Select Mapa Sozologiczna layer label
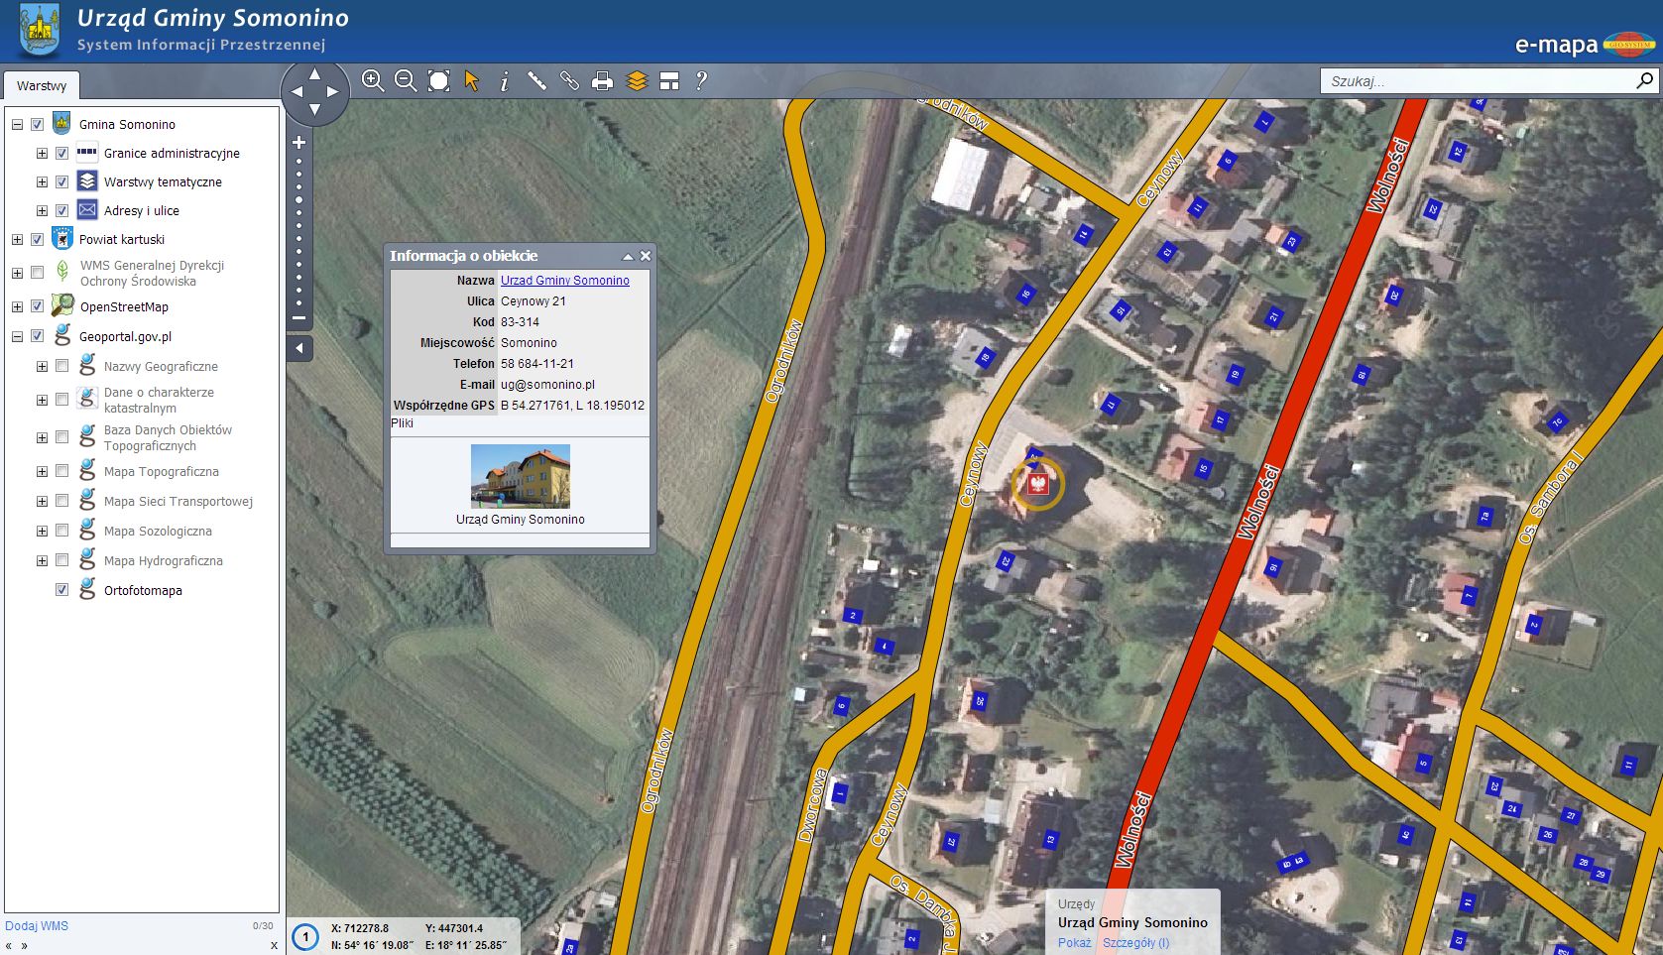This screenshot has width=1663, height=955. click(x=158, y=531)
